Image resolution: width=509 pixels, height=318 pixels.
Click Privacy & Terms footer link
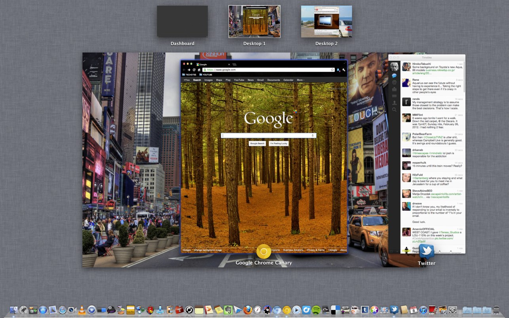316,250
